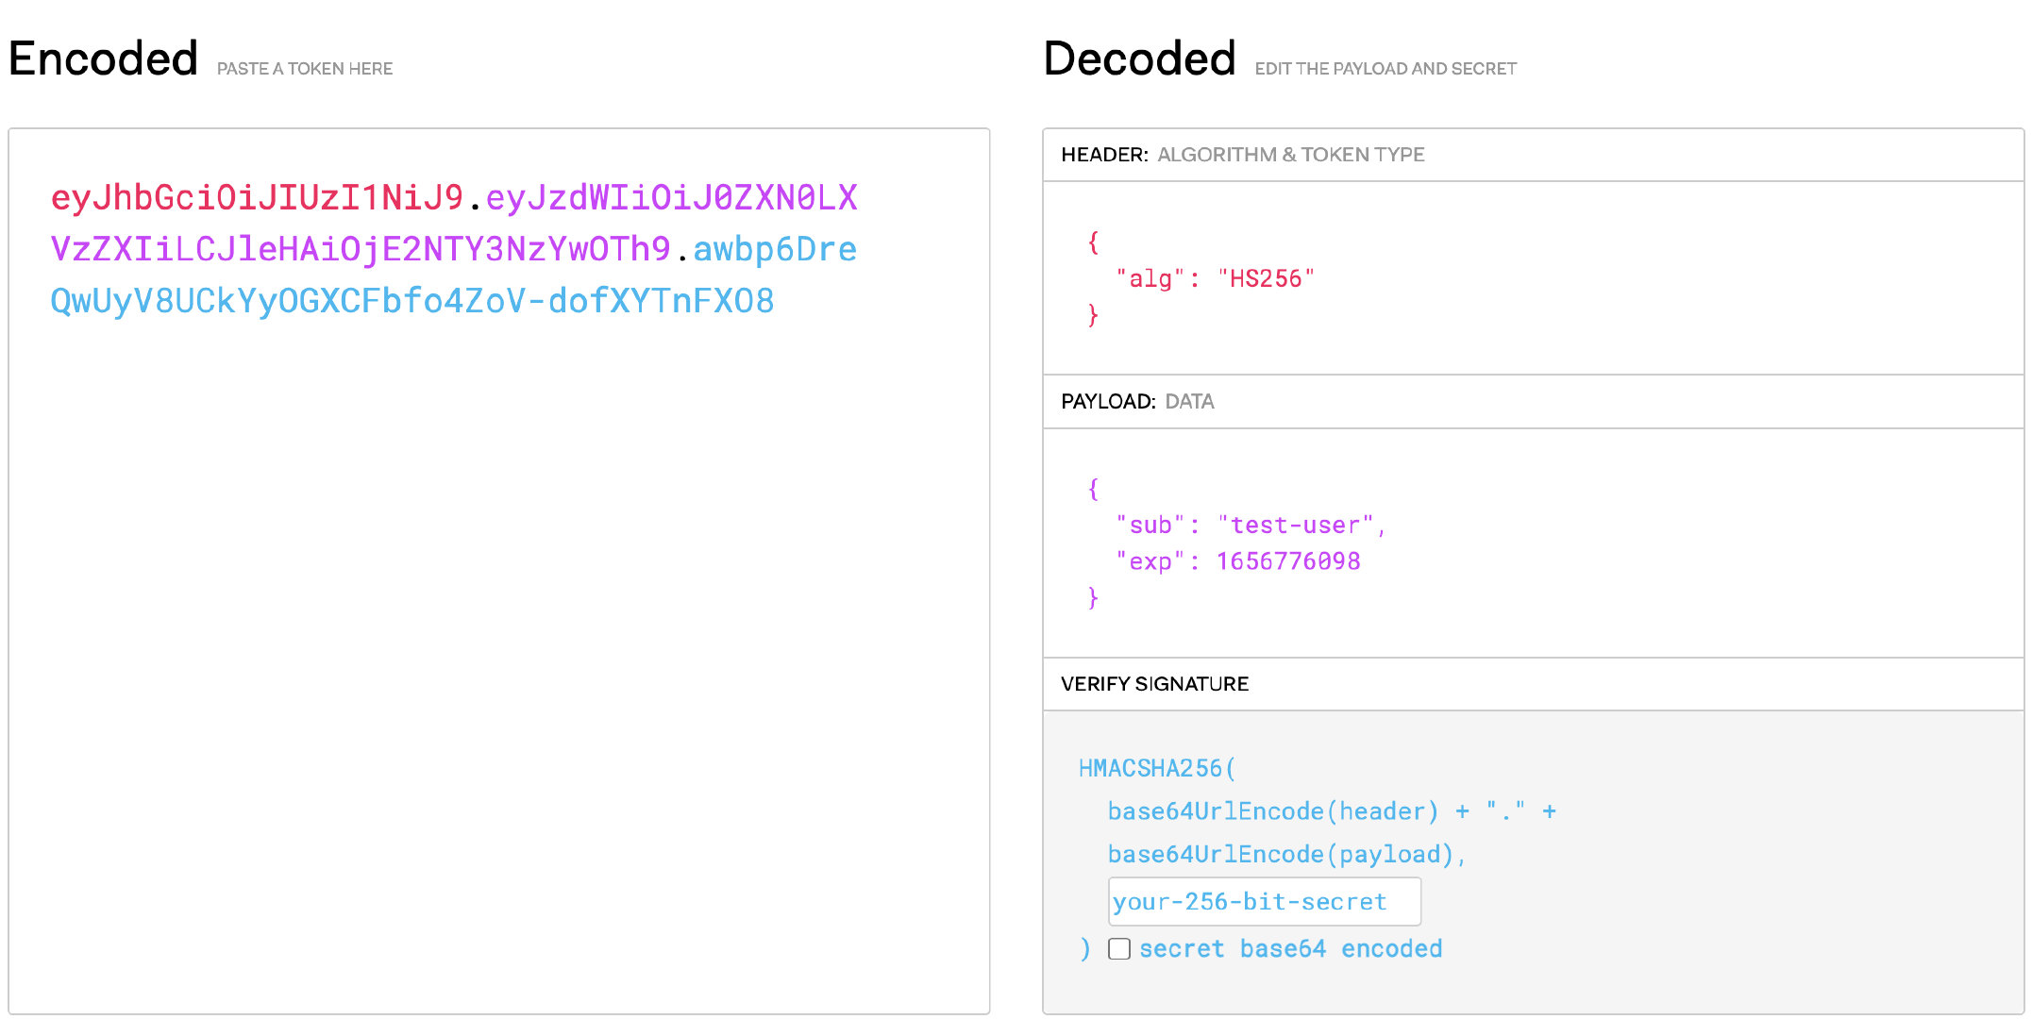
Task: Click the "alg" key in header JSON
Action: 1150,279
